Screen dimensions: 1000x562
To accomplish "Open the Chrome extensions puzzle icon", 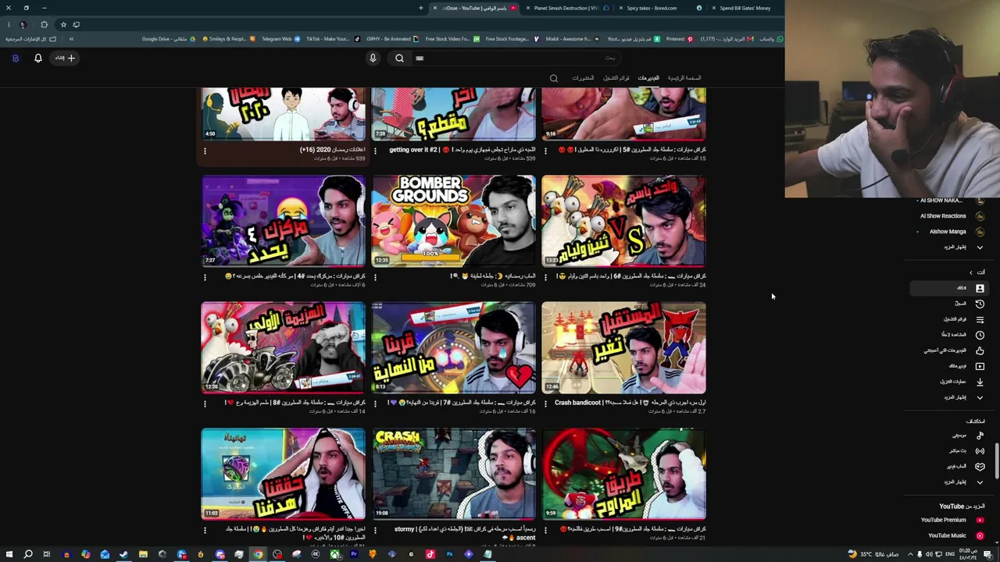I will [x=44, y=24].
